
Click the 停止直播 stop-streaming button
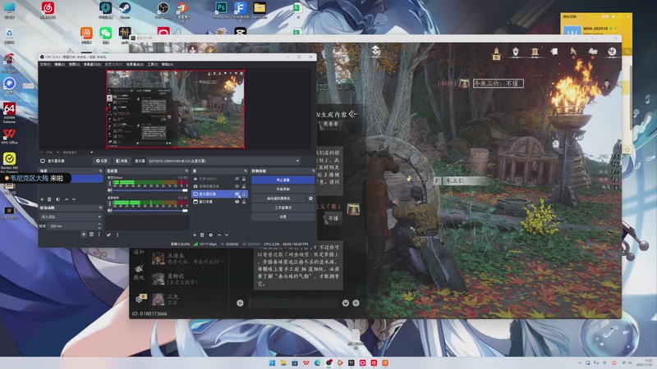click(x=283, y=180)
